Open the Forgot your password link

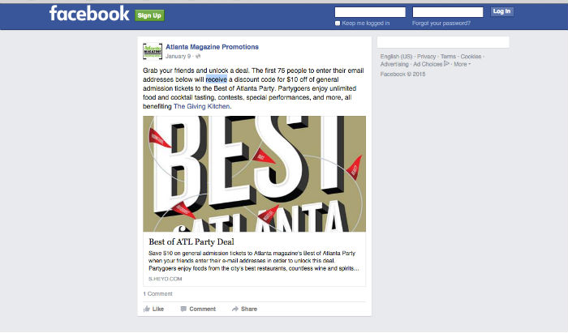pyautogui.click(x=441, y=23)
